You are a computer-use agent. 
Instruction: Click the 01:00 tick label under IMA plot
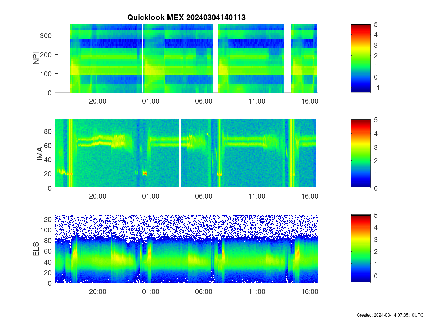tap(151, 196)
